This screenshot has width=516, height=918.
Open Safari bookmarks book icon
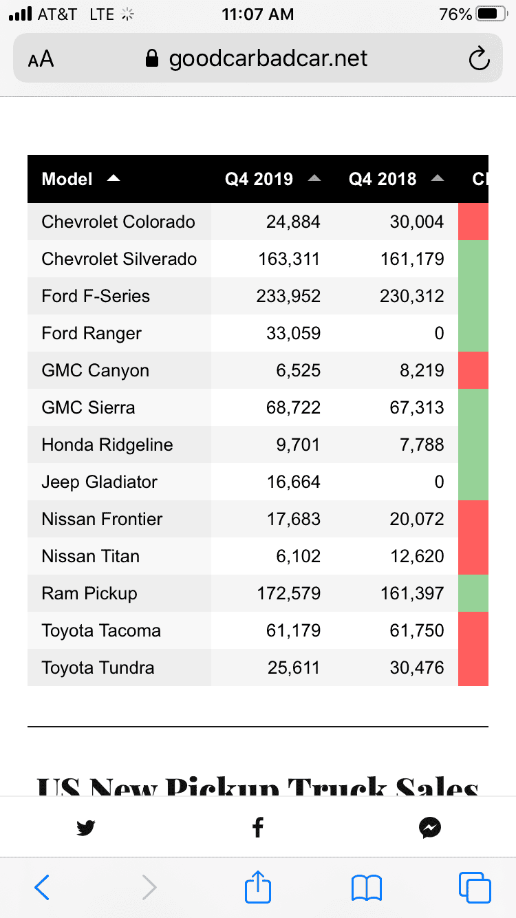[366, 888]
